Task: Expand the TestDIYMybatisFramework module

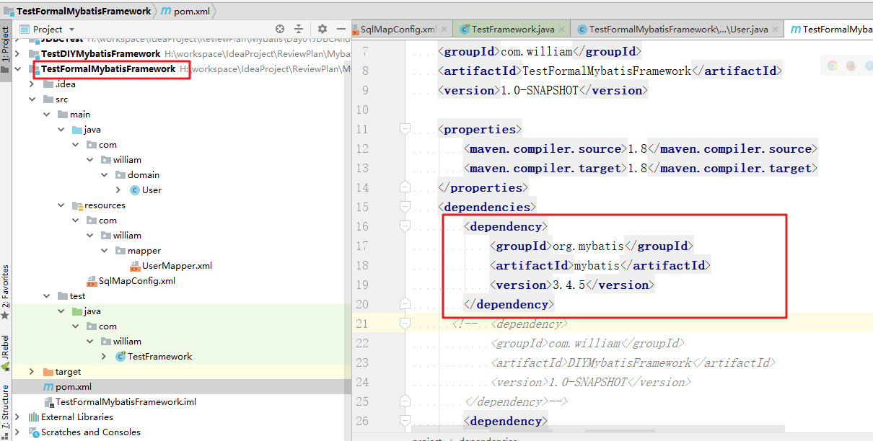Action: [17, 54]
